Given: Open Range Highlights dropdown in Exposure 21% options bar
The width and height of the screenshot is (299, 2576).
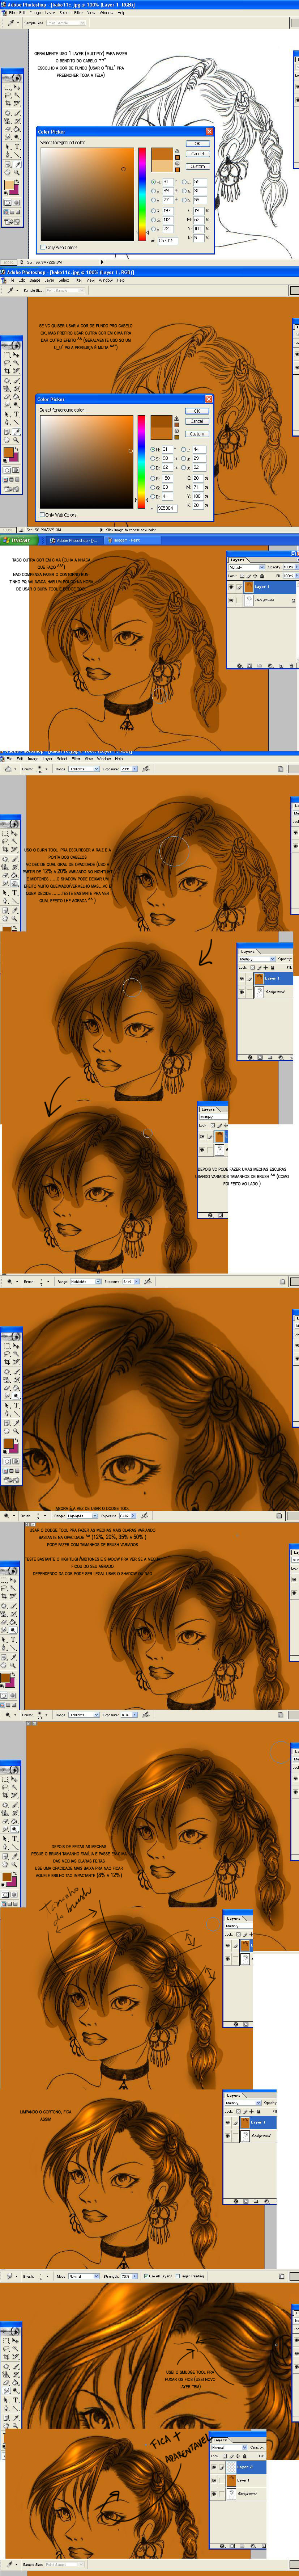Looking at the screenshot, I should tap(83, 769).
